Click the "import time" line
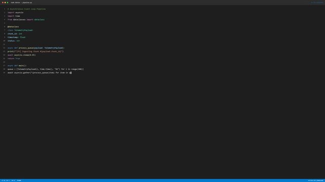This screenshot has width=325, height=182. coord(14,16)
